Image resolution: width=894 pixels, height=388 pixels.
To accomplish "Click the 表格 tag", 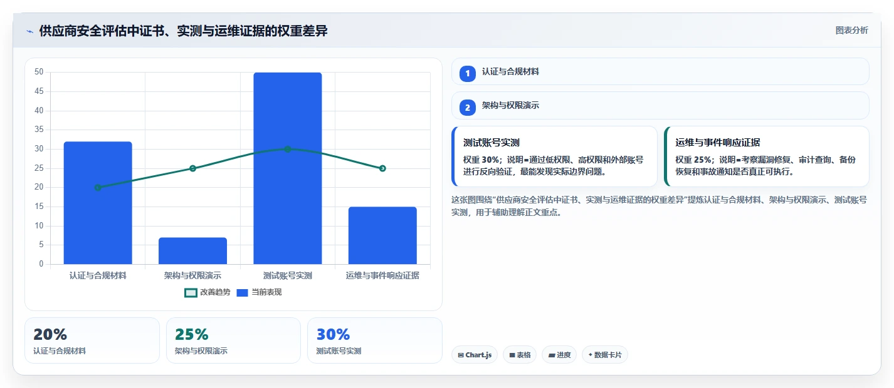I will pos(520,355).
